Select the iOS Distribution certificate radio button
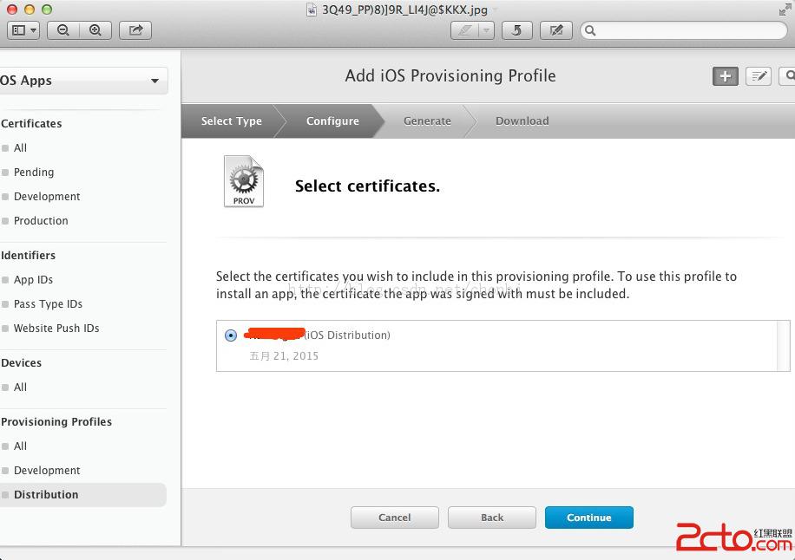Image resolution: width=795 pixels, height=560 pixels. [230, 335]
